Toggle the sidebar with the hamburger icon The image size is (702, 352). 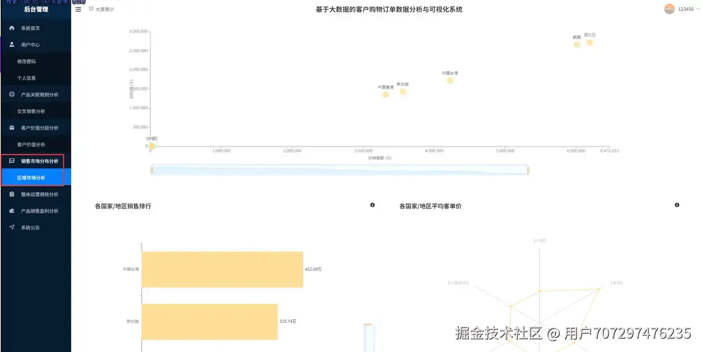[78, 9]
